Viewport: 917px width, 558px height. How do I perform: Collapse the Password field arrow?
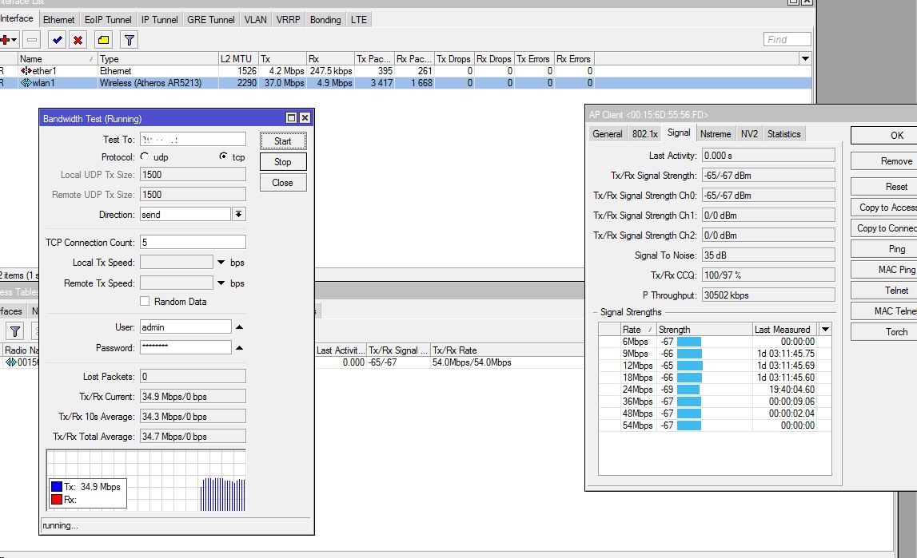pyautogui.click(x=239, y=348)
